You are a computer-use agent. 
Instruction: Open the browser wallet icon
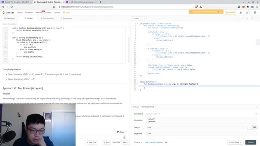(252, 7)
